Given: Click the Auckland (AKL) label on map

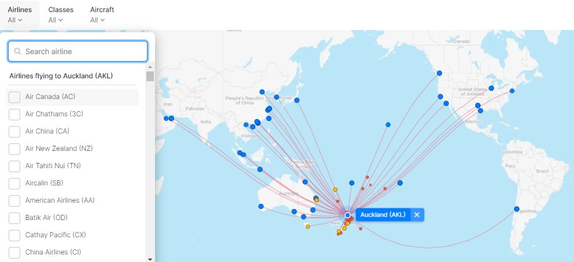Looking at the screenshot, I should [x=383, y=215].
